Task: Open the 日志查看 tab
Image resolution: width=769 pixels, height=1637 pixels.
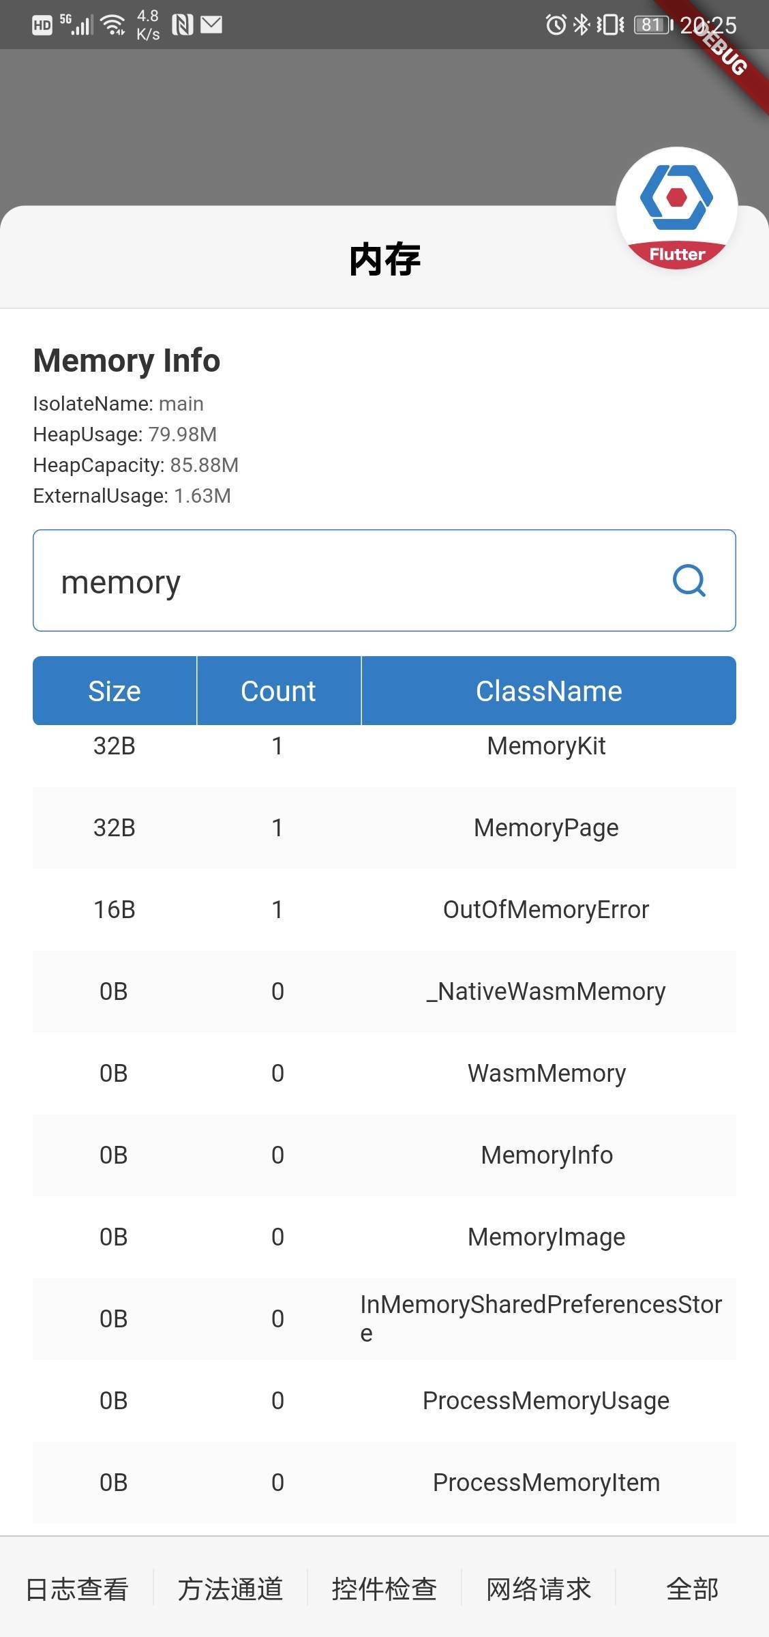Action: (77, 1589)
